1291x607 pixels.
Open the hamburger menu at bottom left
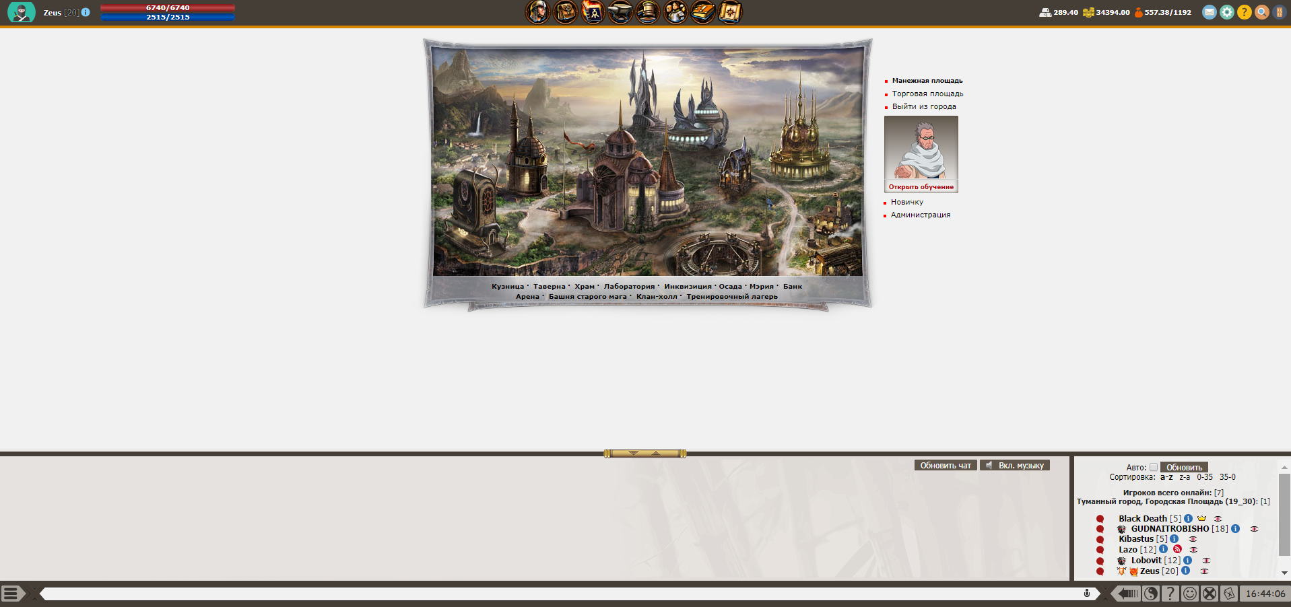click(x=11, y=593)
